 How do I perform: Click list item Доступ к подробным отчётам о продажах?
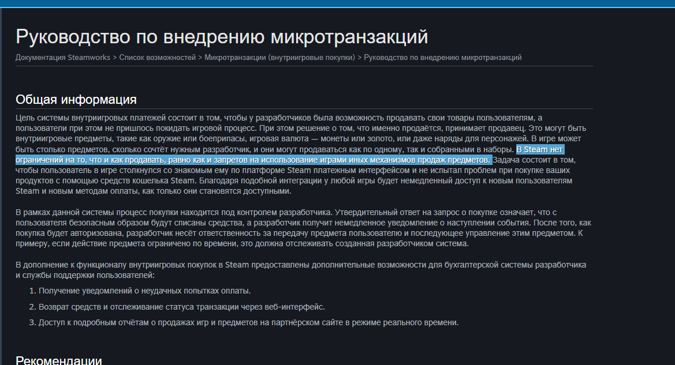[248, 322]
